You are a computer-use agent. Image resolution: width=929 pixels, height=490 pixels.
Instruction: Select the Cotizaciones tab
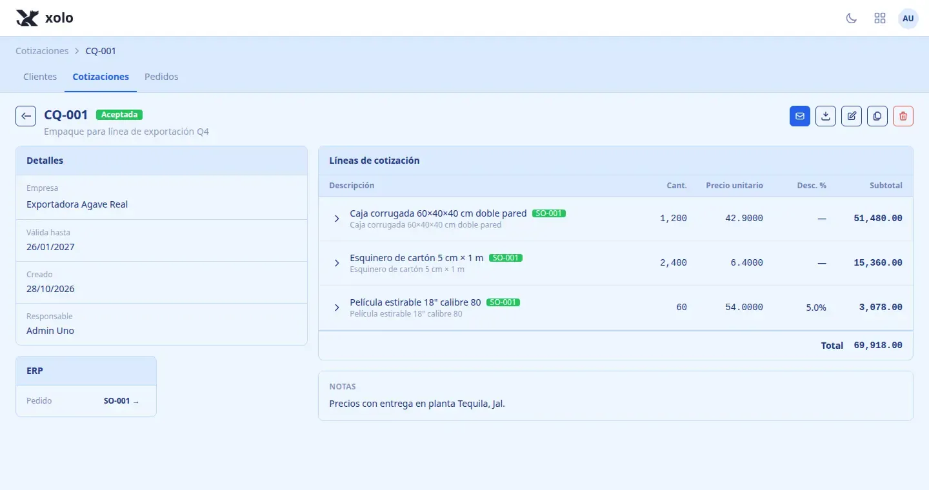pos(101,77)
